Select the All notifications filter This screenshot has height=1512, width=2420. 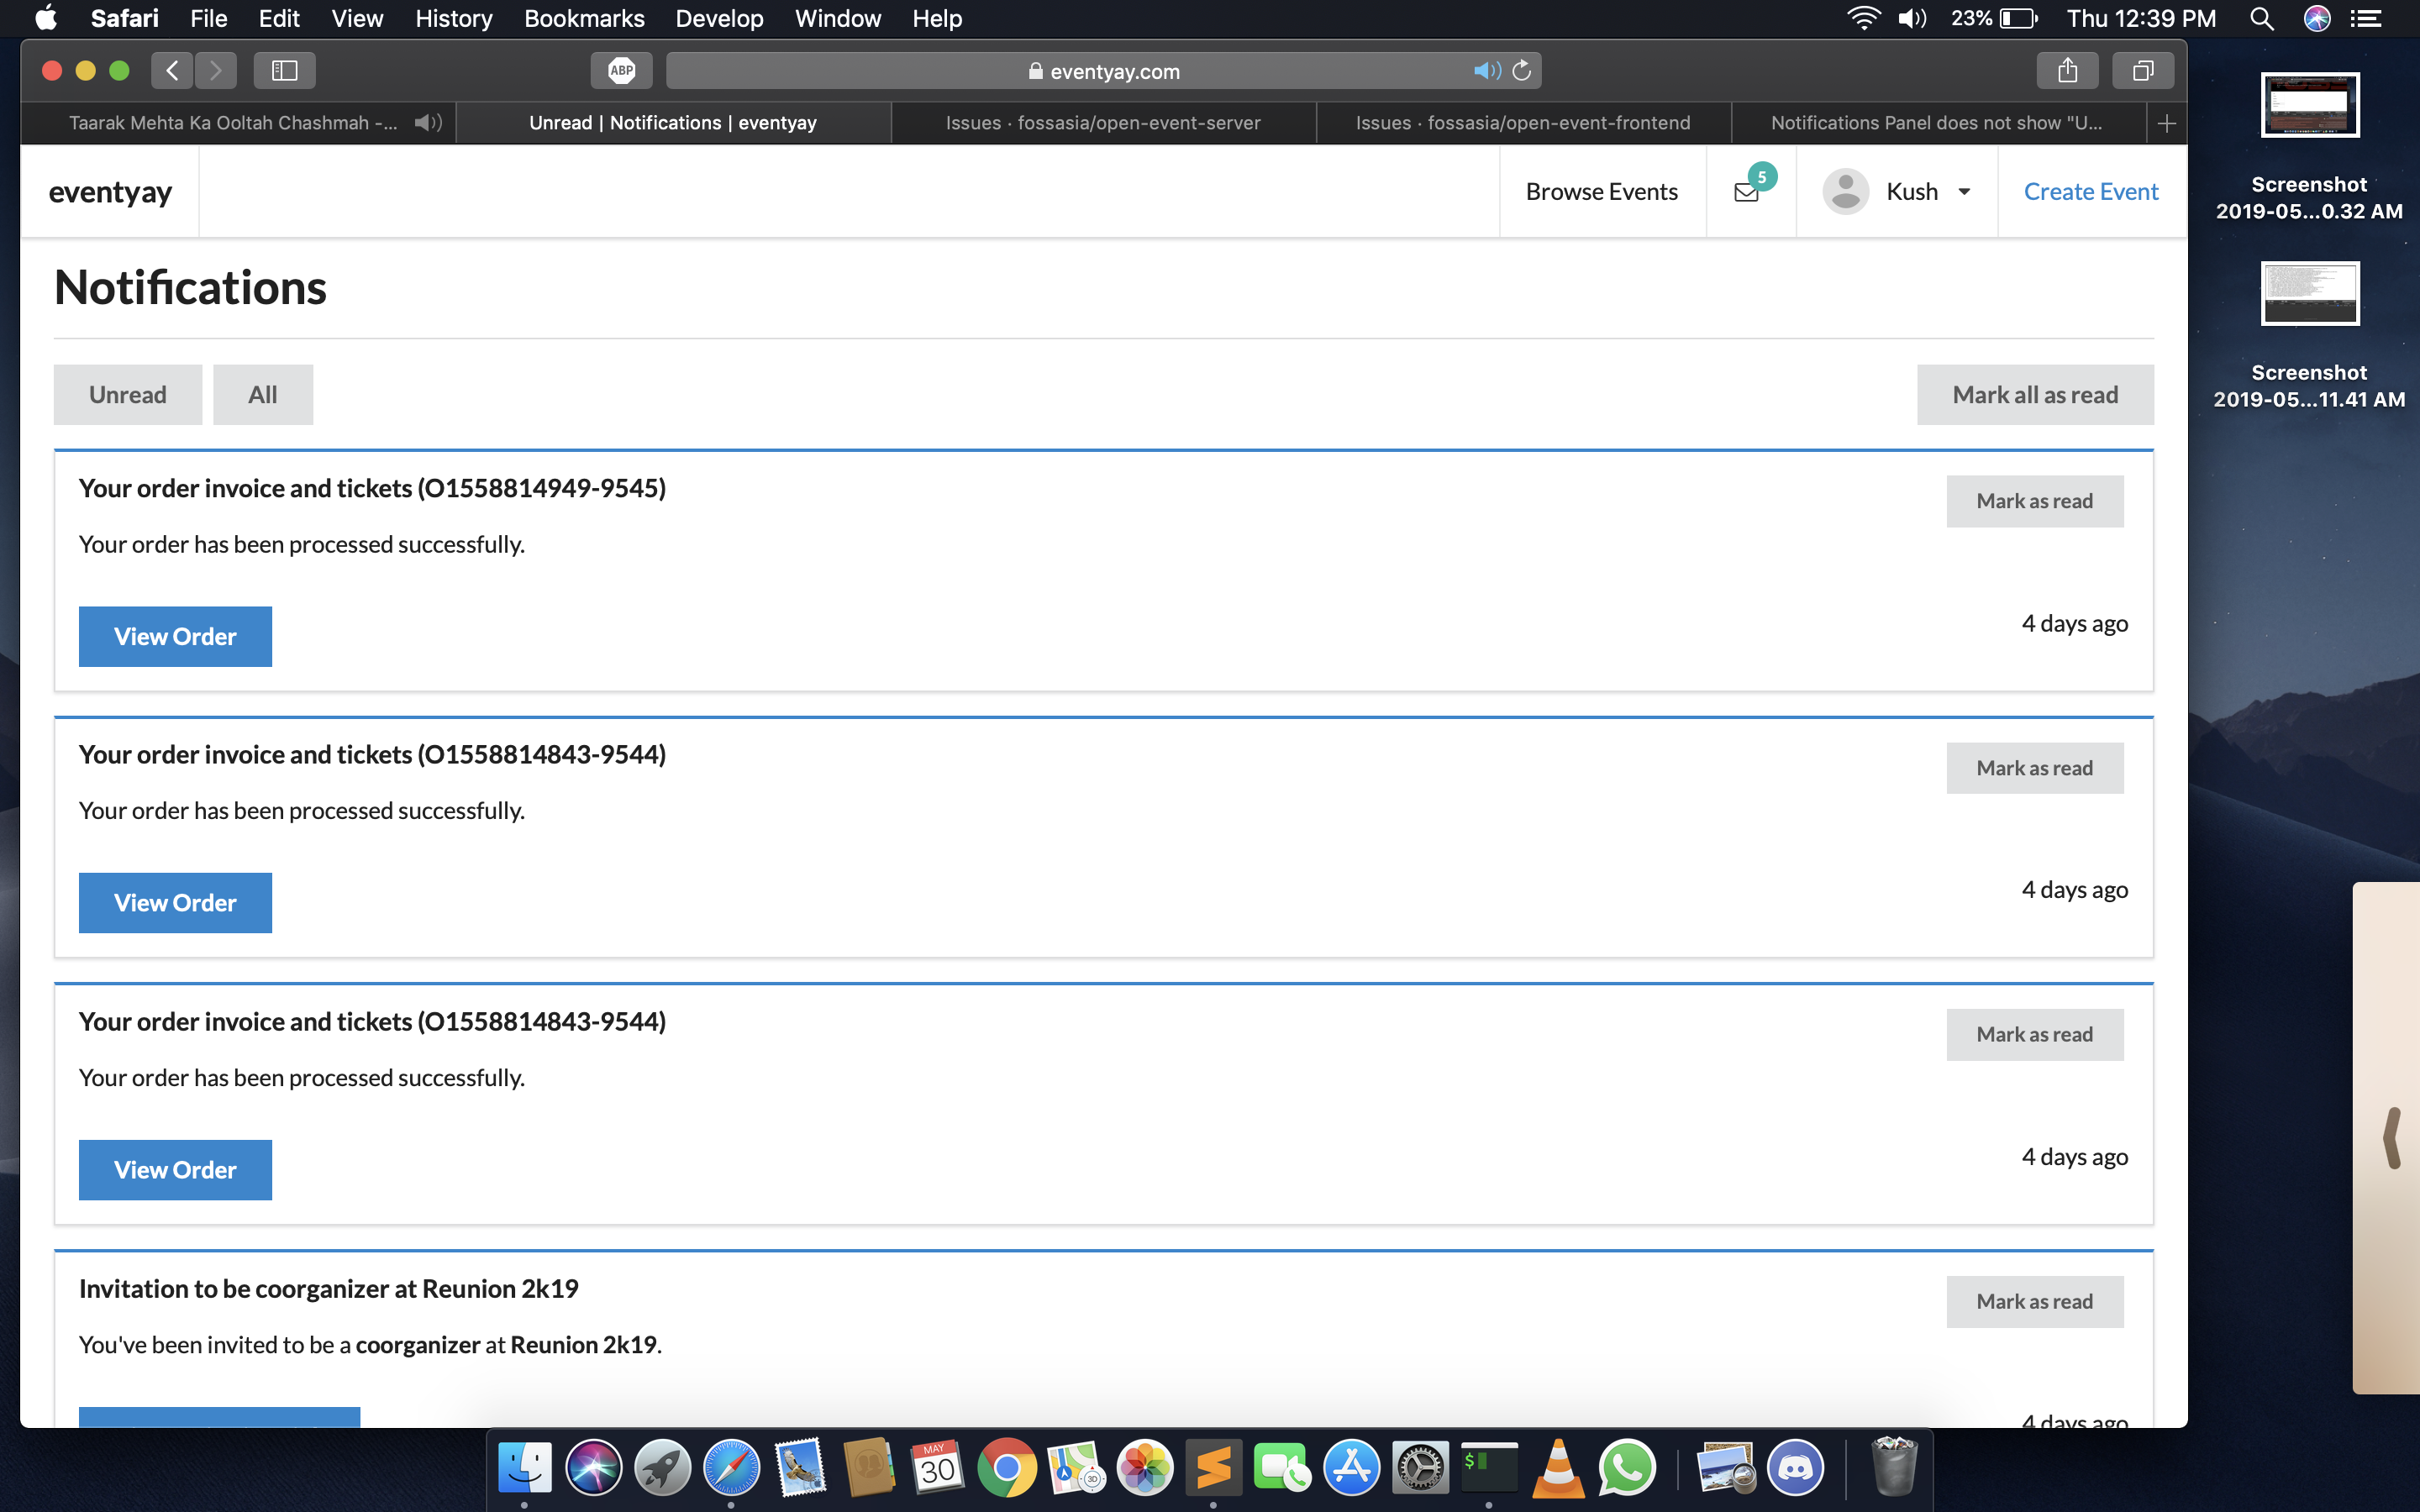coord(263,394)
